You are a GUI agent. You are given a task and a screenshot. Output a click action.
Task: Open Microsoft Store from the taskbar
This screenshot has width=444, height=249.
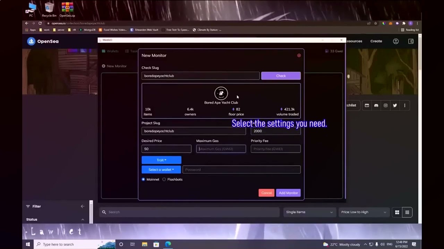point(156,245)
